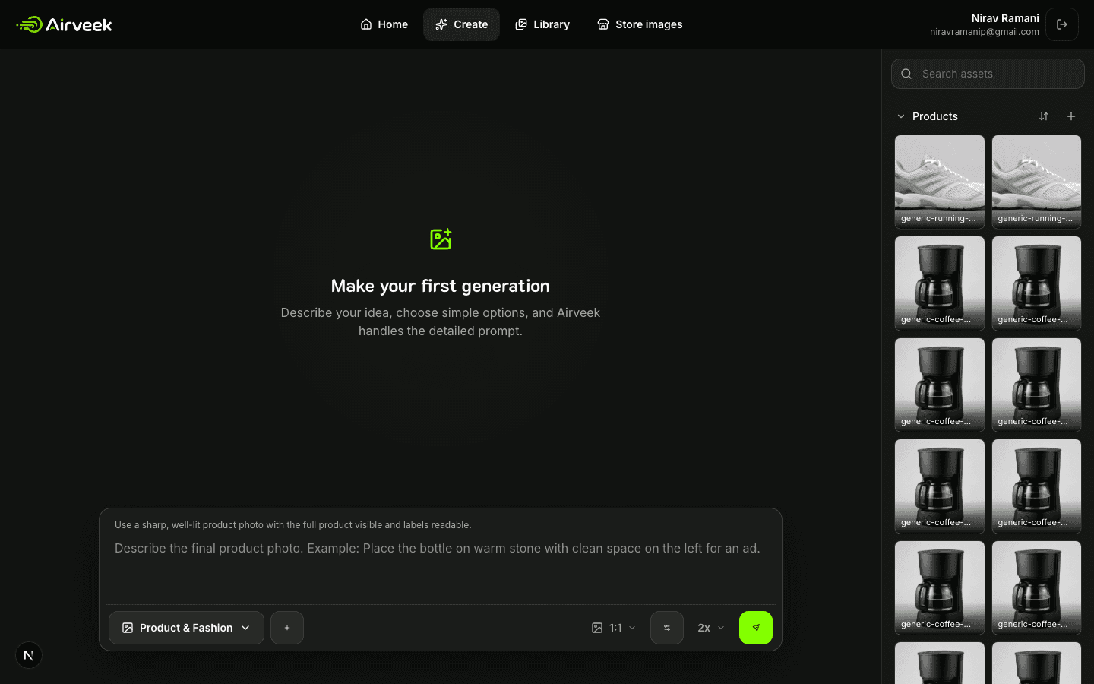Viewport: 1094px width, 684px height.
Task: Collapse the Products section chevron
Action: coord(901,116)
